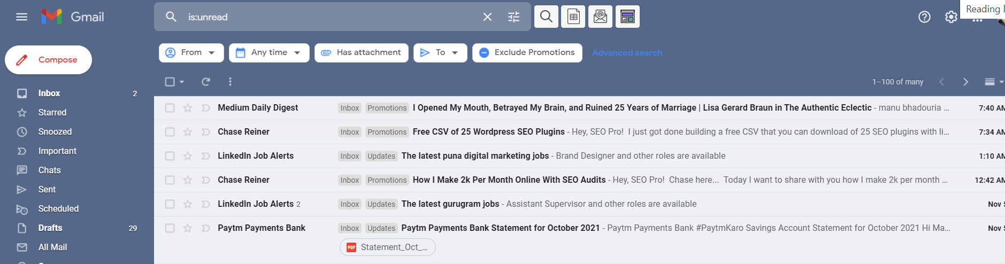Image resolution: width=1005 pixels, height=264 pixels.
Task: Select the Free CSV email checkbox
Action: (x=170, y=132)
